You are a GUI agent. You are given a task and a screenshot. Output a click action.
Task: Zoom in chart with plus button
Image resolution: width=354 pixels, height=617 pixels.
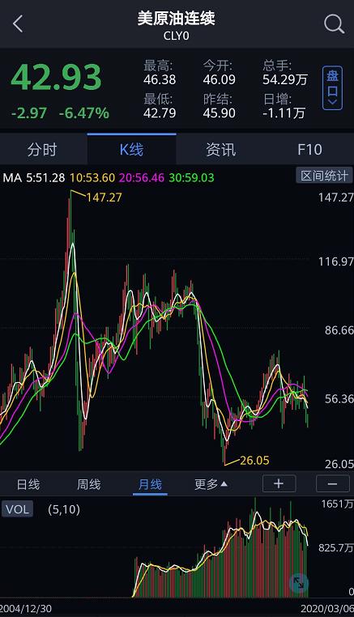coord(279,483)
